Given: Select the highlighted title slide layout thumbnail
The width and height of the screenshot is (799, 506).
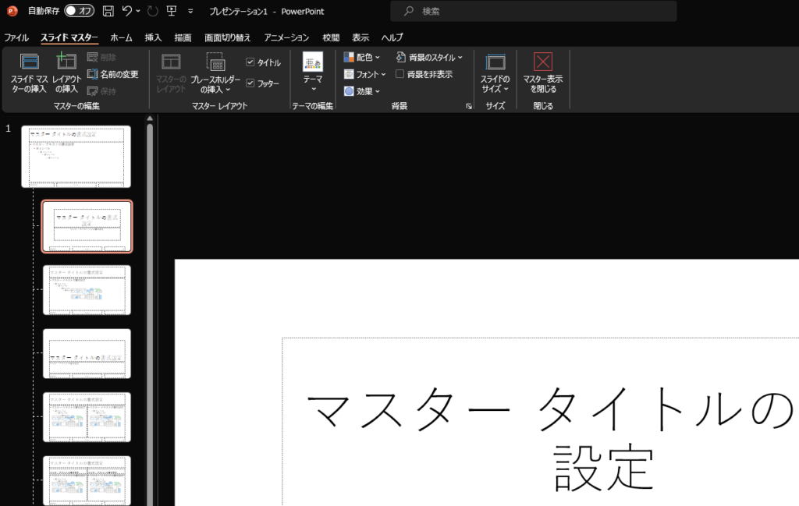Looking at the screenshot, I should coord(87,227).
